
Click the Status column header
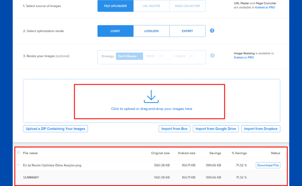click(x=275, y=153)
